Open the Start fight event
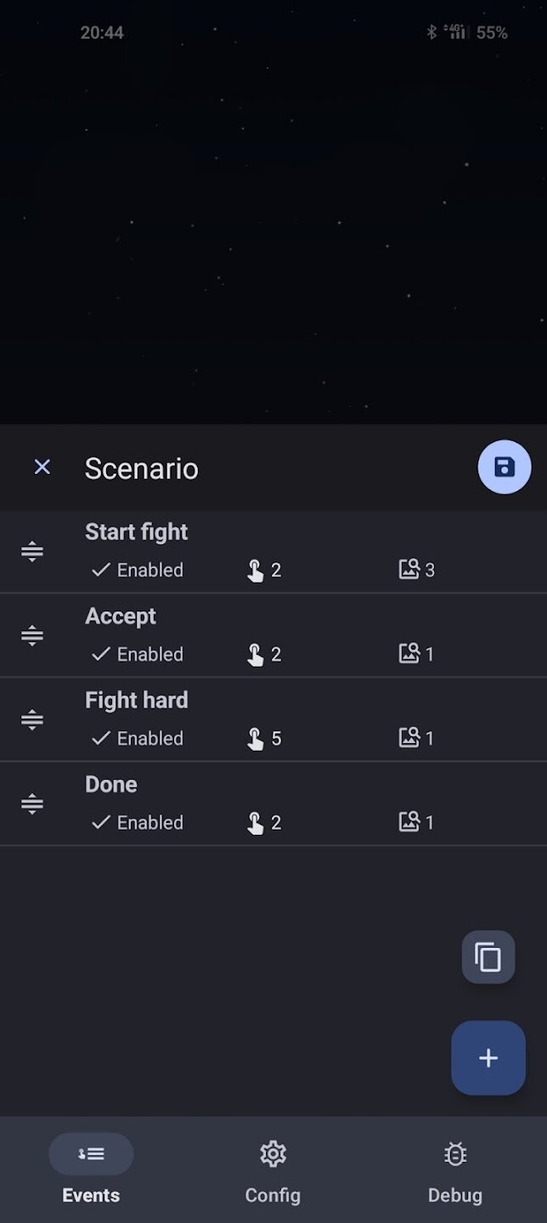Screen dimensions: 547x1223 click(x=136, y=533)
